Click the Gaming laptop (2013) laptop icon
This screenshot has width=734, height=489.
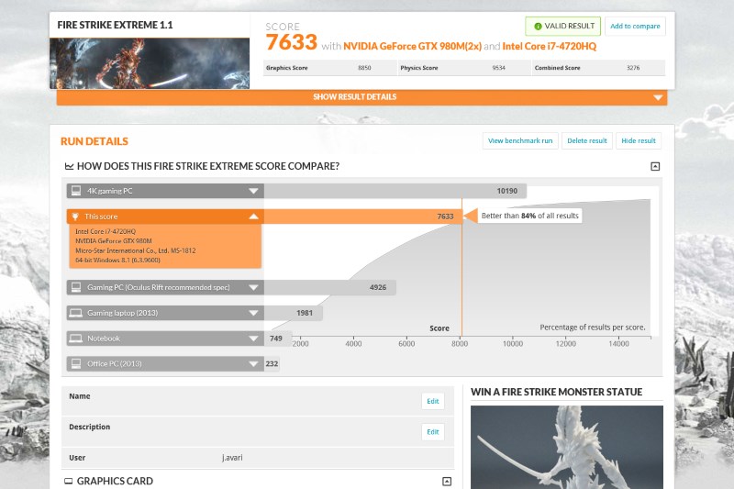[76, 313]
